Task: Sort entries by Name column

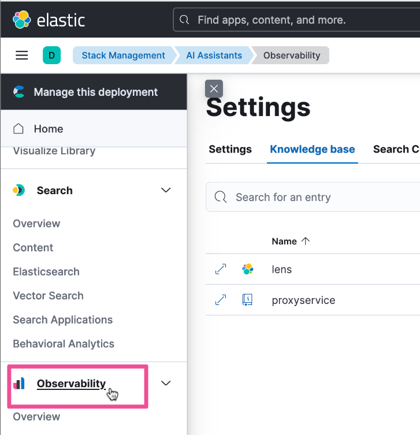Action: click(x=291, y=241)
